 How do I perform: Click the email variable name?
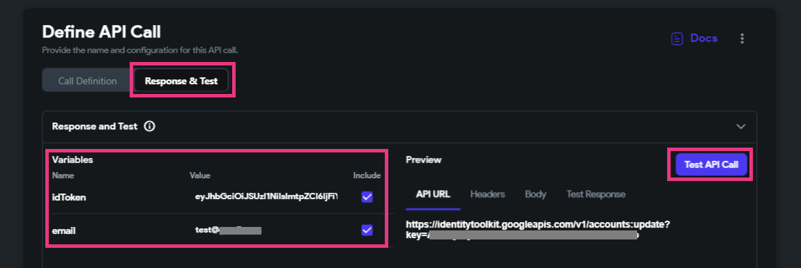pyautogui.click(x=64, y=230)
